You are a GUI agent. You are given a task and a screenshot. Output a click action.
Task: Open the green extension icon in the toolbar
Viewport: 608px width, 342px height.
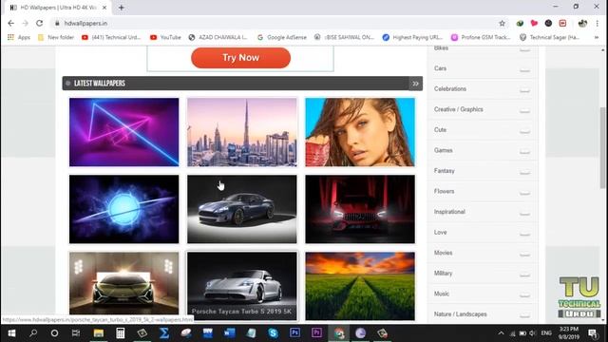tap(520, 23)
